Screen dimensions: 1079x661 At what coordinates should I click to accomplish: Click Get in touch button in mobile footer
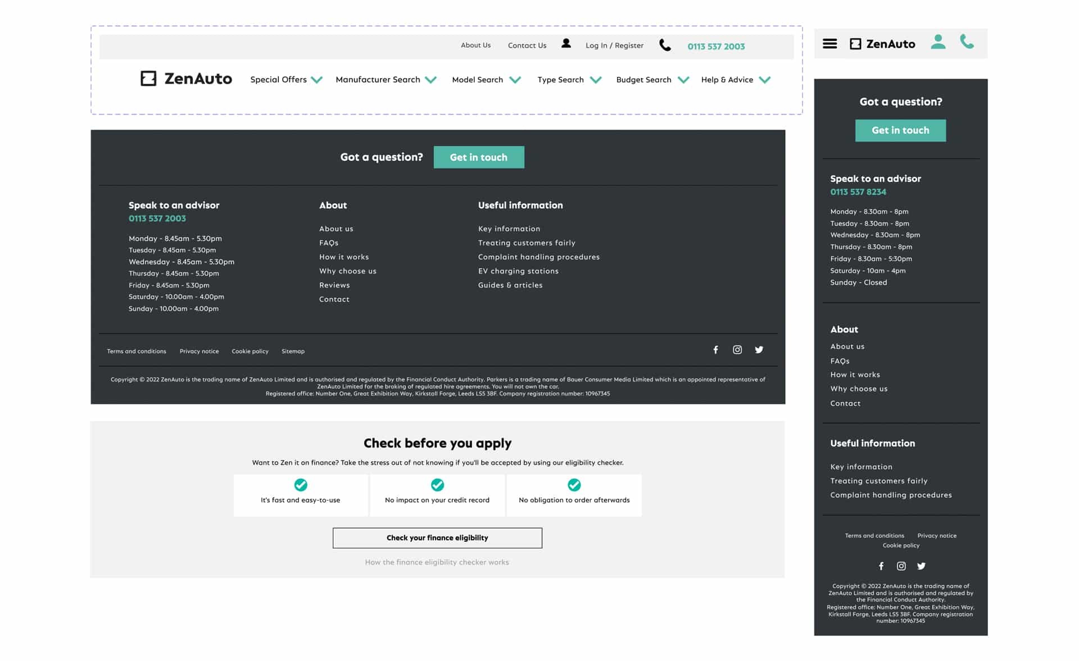tap(900, 130)
